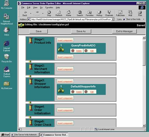Click the vertical scrollbar thumb
149x137 pixels.
[144, 53]
